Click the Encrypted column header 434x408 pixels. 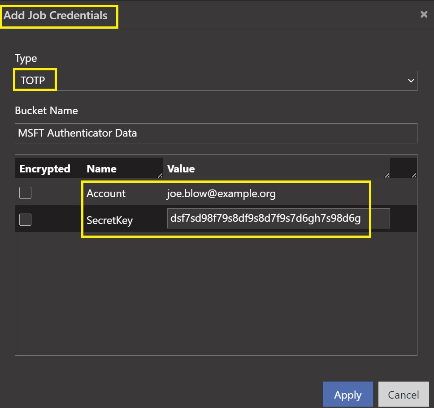tap(45, 169)
